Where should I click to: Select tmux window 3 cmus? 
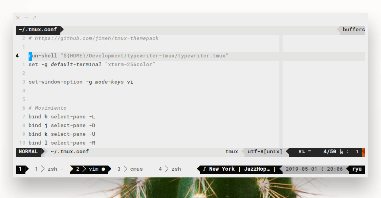(x=130, y=169)
